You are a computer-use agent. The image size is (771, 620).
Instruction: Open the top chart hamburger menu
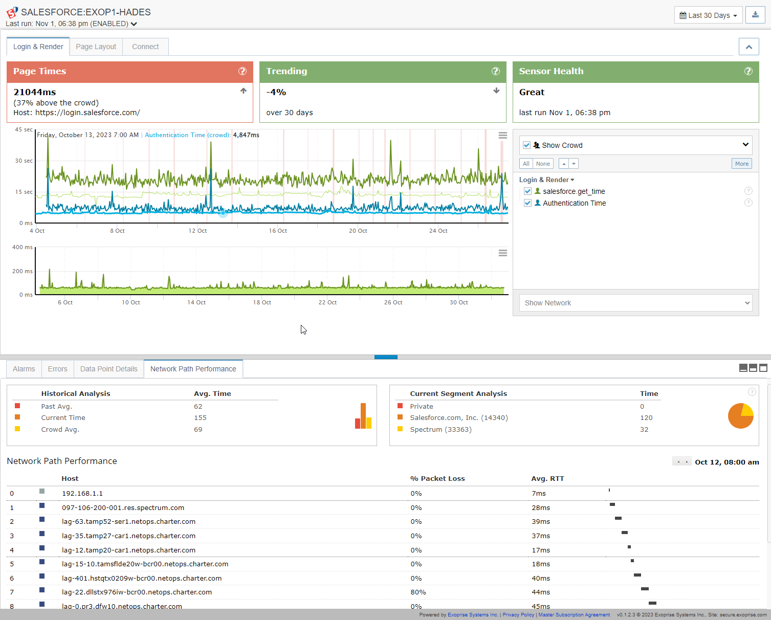[503, 136]
